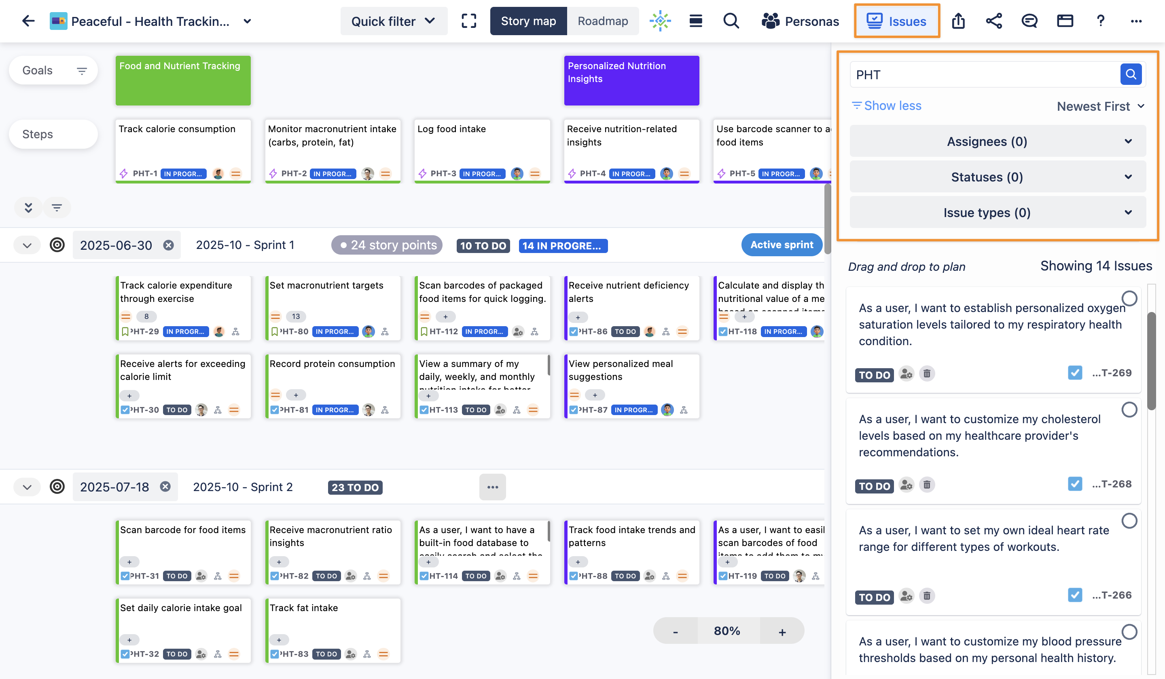This screenshot has height=679, width=1165.
Task: Open Newest First sort dropdown
Action: 1100,106
